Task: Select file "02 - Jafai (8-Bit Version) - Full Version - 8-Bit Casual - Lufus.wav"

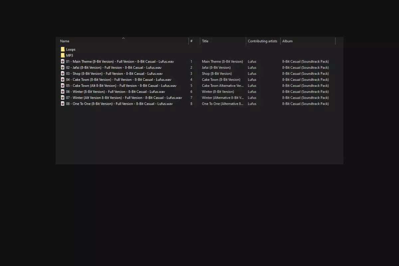Action: pos(114,67)
